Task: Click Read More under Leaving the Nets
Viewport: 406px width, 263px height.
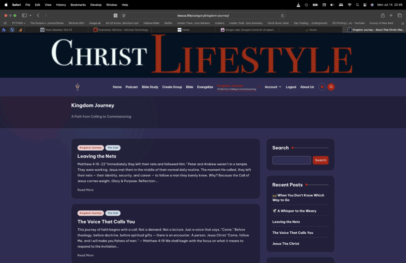Action: coord(85,190)
